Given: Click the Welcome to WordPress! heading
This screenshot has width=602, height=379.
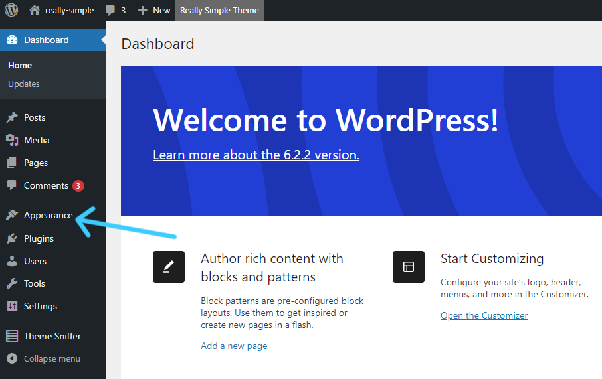Looking at the screenshot, I should 326,120.
